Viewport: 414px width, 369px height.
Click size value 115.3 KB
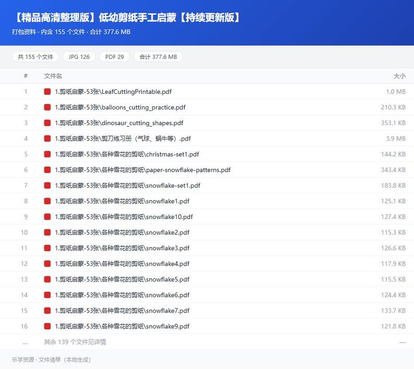pos(393,232)
